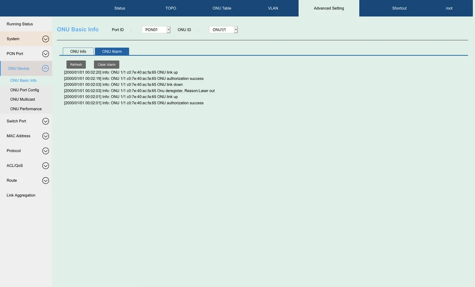Open ONU Port Config in sidebar
Screen dimensions: 475x287
click(25, 90)
